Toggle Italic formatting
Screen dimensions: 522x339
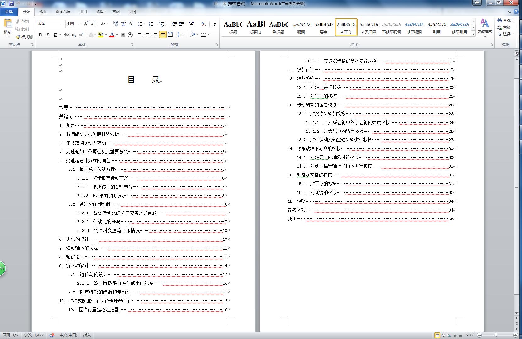[47, 35]
